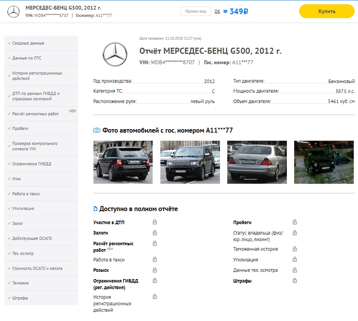Click engine volume value '5461 куб. см'

coord(341,101)
